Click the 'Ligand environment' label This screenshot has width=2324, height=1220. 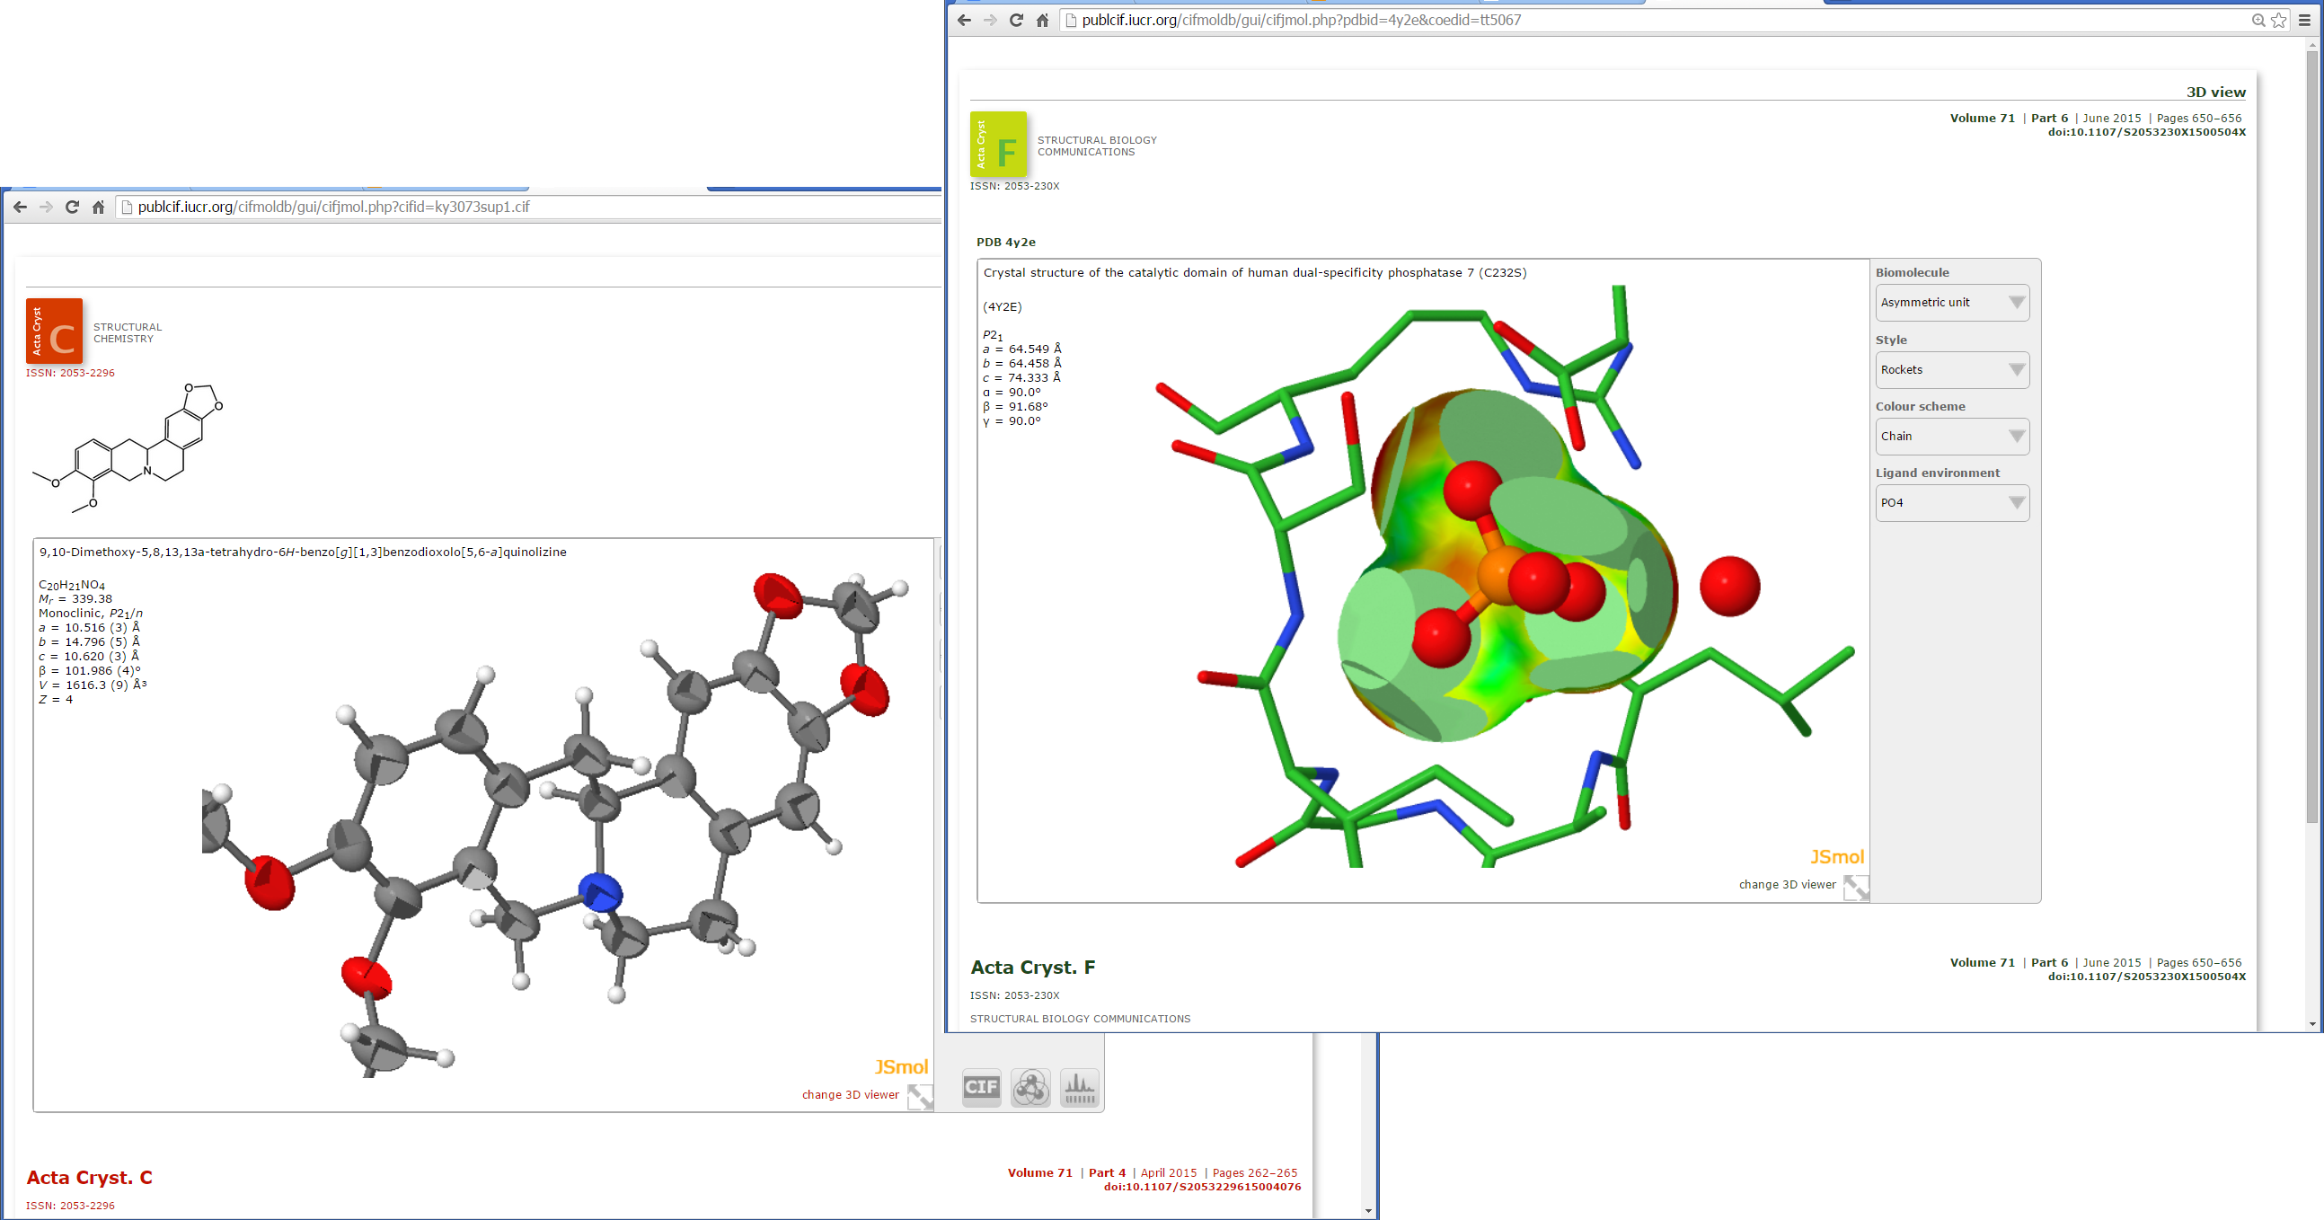(x=1937, y=473)
